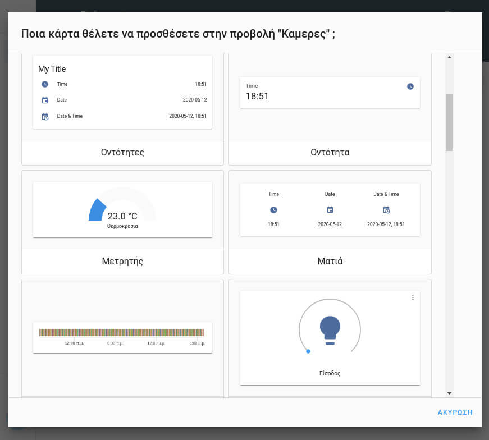Click the '18:51' value under Time in Ματιά card

point(273,224)
